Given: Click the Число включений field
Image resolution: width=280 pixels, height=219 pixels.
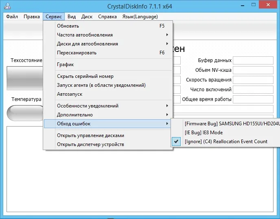Looking at the screenshot, I should pos(253,90).
